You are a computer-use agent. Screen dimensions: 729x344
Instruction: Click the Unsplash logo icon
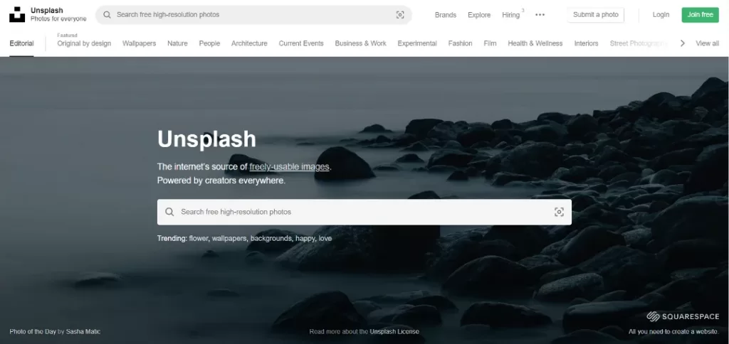[16, 14]
